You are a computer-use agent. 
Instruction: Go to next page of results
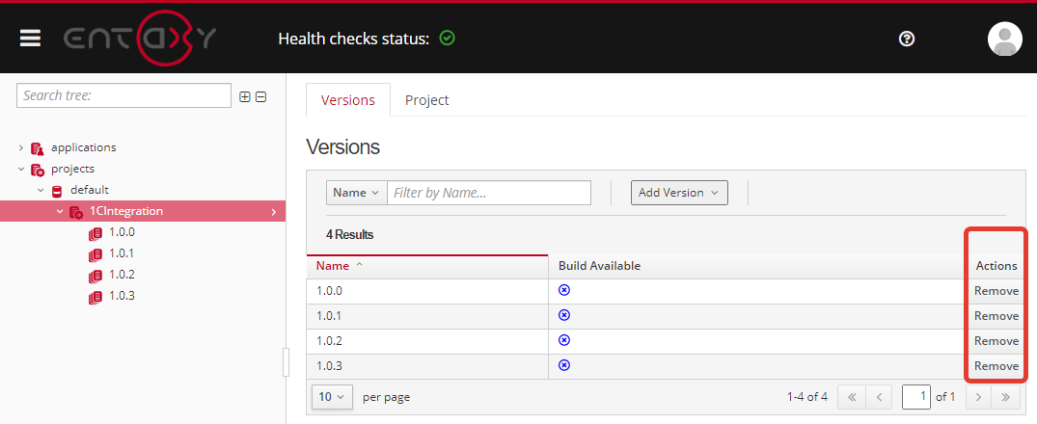[979, 397]
